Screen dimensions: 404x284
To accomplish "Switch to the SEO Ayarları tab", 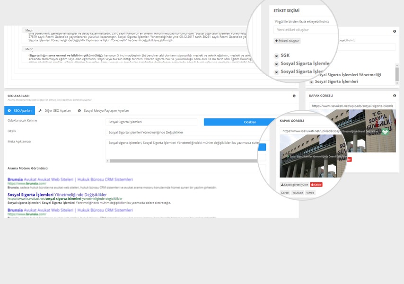I will (19, 111).
